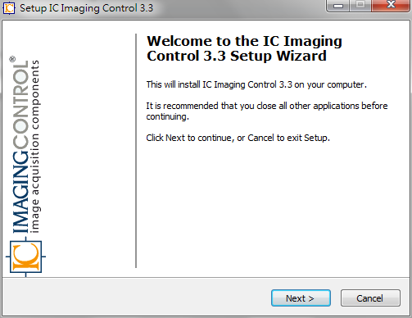Click the grayed-out maximize button
This screenshot has width=412, height=318.
click(x=360, y=6)
